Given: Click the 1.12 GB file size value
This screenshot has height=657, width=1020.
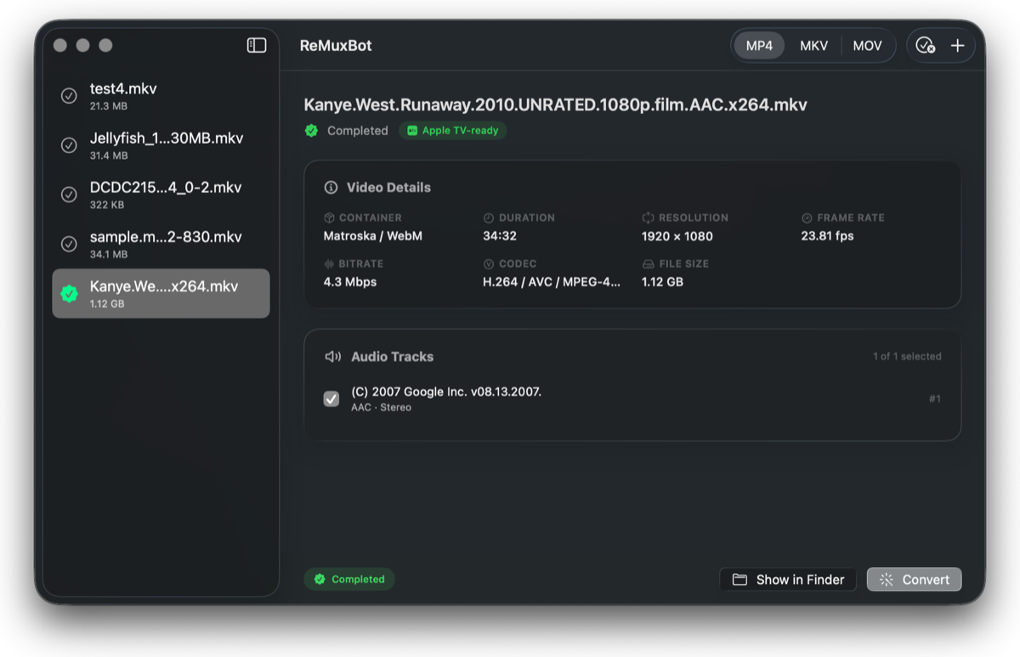Looking at the screenshot, I should tap(663, 282).
